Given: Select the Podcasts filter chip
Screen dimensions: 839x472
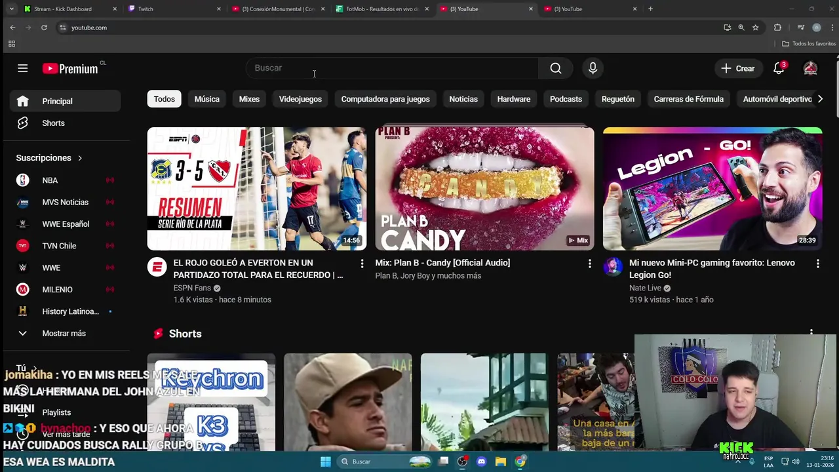Looking at the screenshot, I should (x=566, y=99).
